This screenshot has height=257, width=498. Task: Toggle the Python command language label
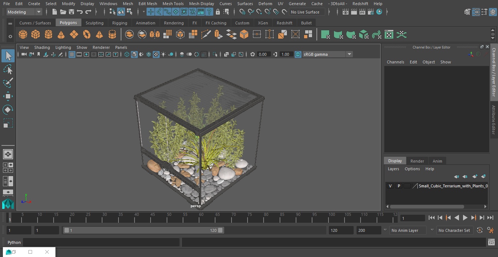pyautogui.click(x=14, y=242)
